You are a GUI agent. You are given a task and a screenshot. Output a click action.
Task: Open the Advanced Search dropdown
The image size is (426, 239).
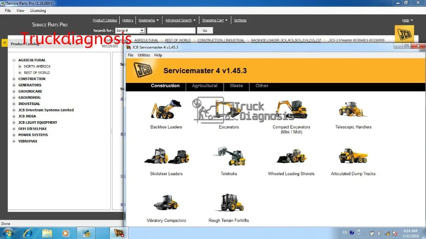coord(180,20)
